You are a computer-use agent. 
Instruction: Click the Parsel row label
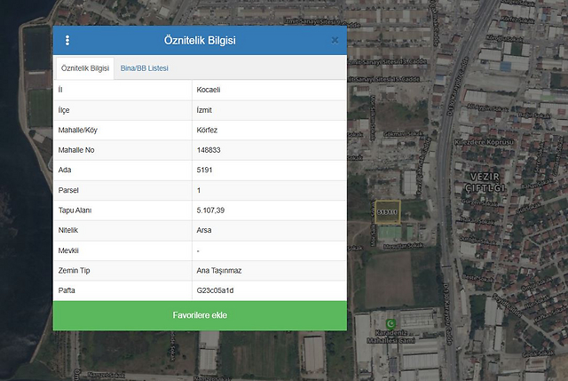pyautogui.click(x=69, y=190)
